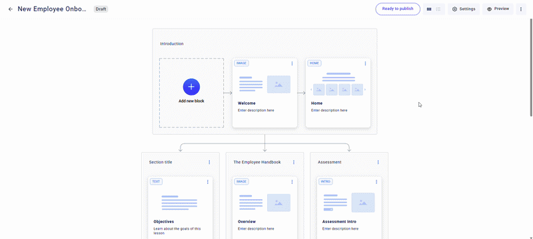
Task: Open the Objectives block options menu
Action: pyautogui.click(x=208, y=182)
